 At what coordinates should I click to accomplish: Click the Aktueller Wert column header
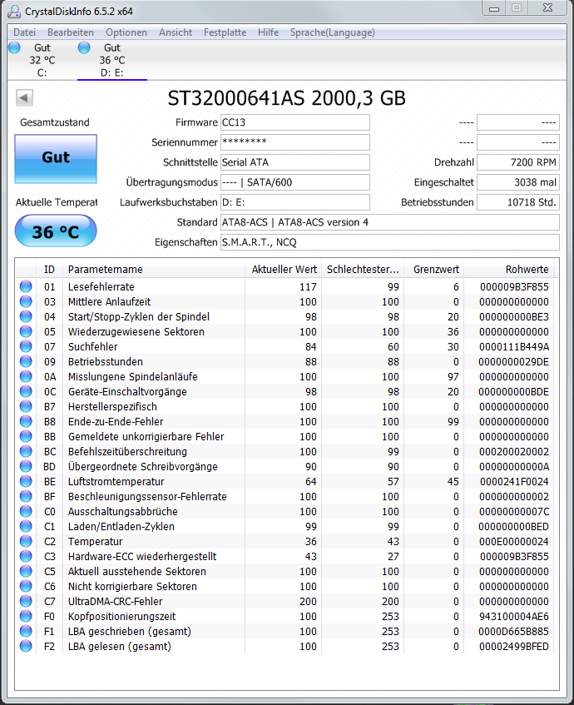point(283,270)
